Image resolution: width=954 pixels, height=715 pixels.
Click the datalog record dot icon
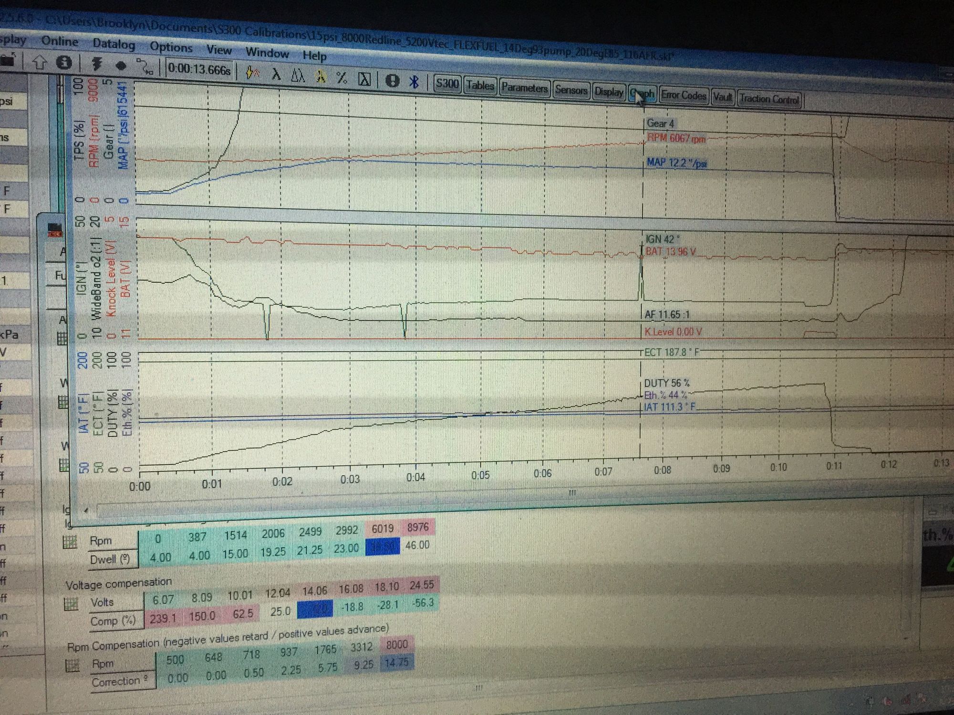coord(121,66)
